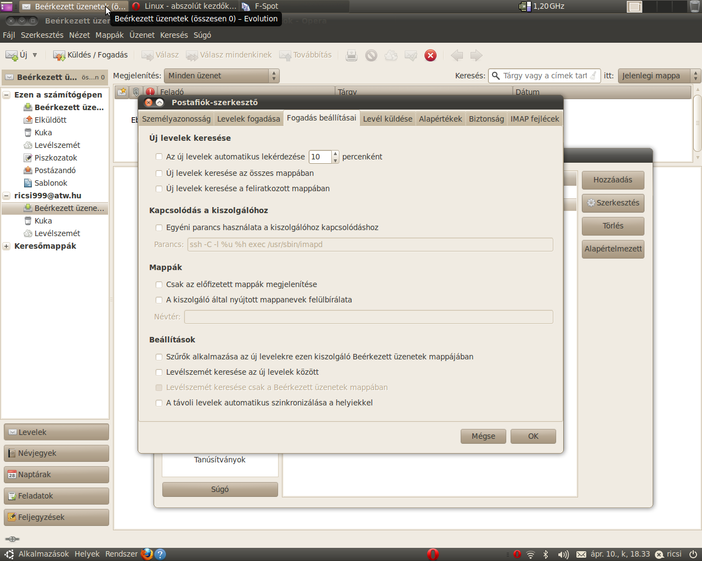The height and width of the screenshot is (561, 702).
Task: Open the Szerkesztés menu
Action: tap(42, 35)
